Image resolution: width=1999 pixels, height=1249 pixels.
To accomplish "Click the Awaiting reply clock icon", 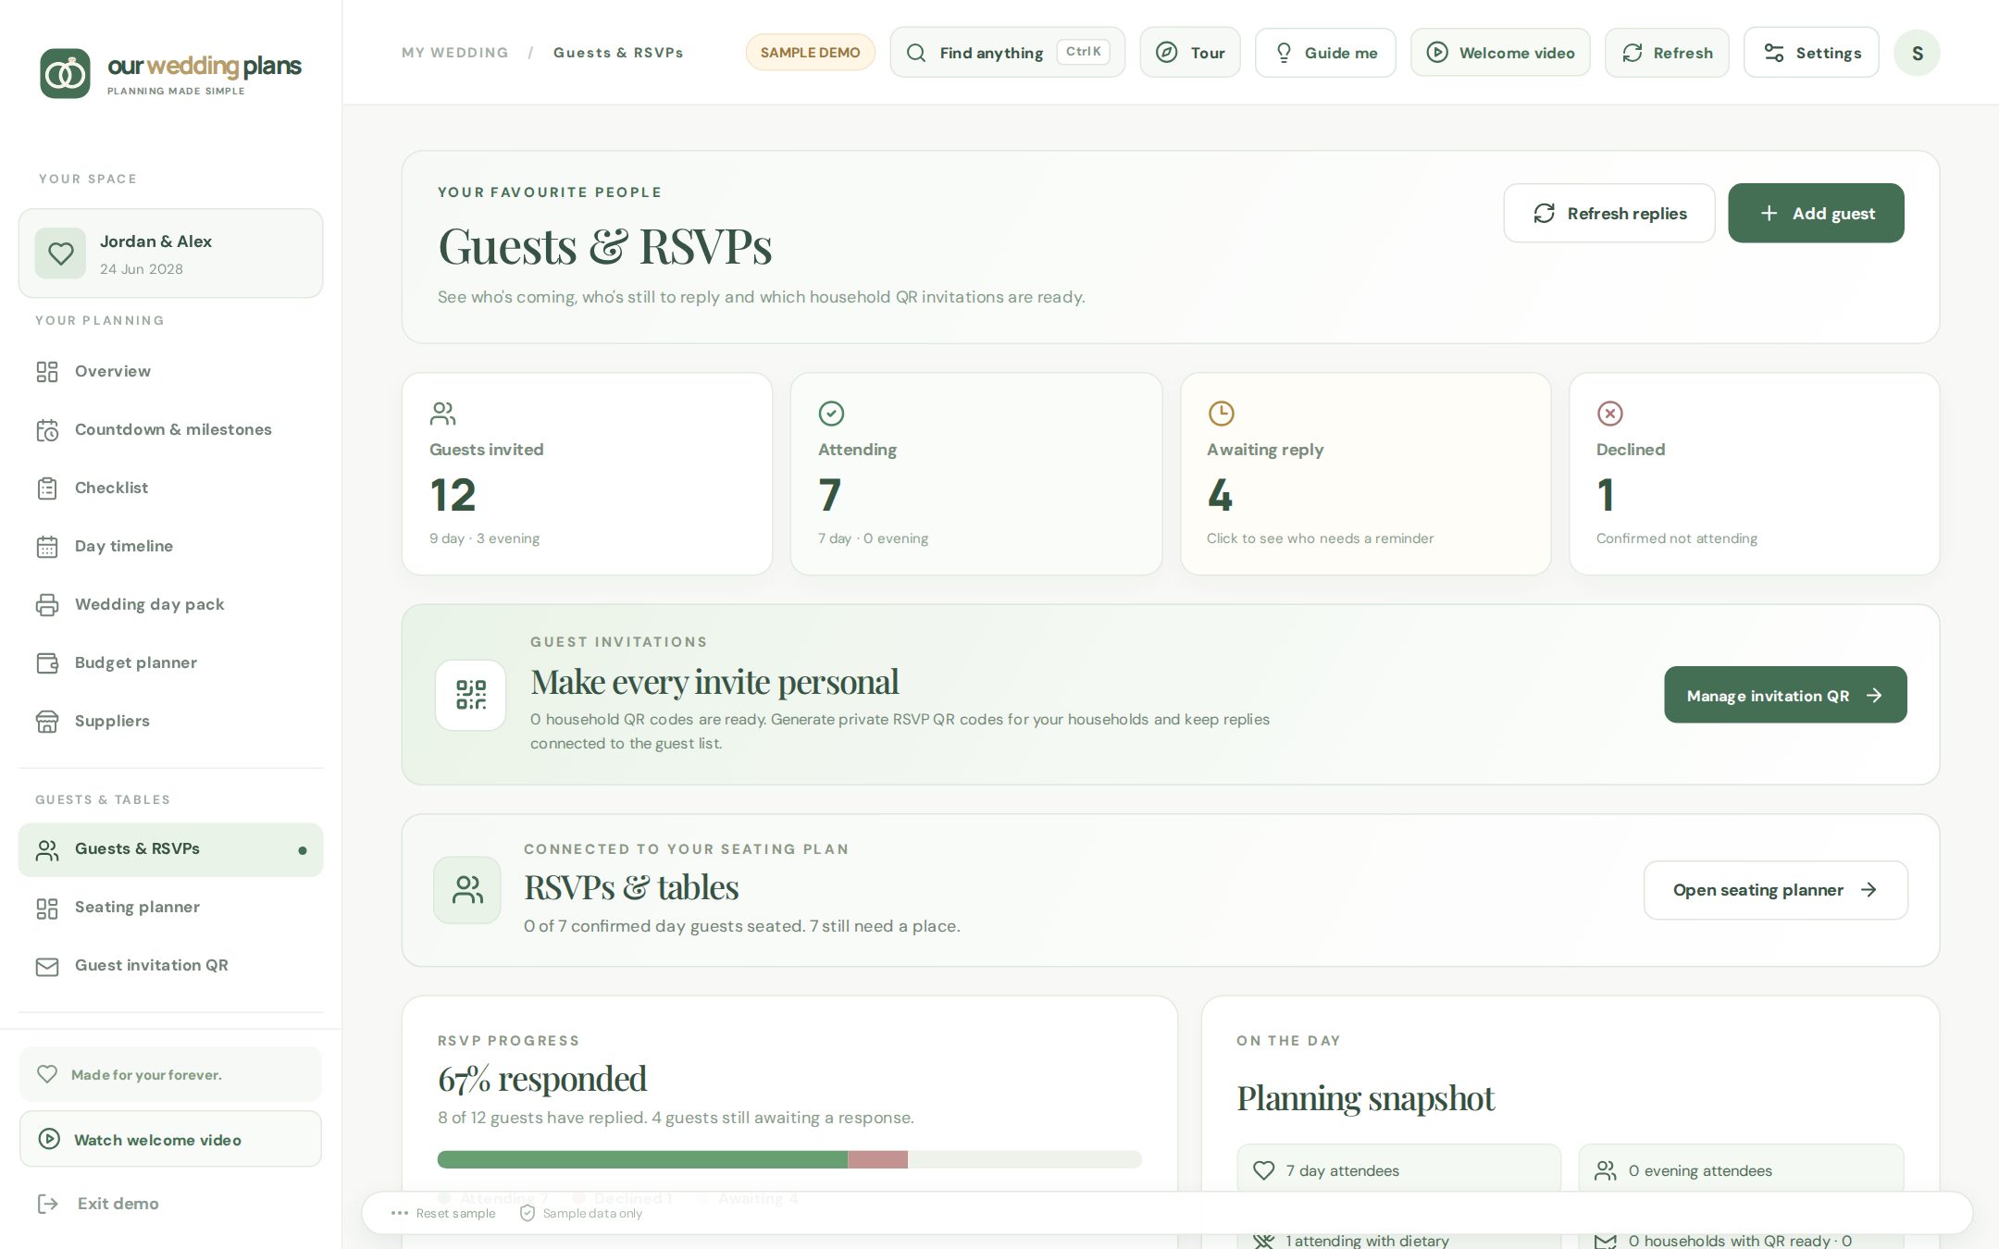I will coord(1221,414).
